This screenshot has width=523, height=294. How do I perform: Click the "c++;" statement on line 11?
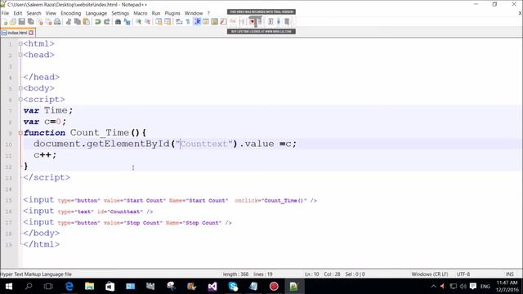(x=45, y=155)
